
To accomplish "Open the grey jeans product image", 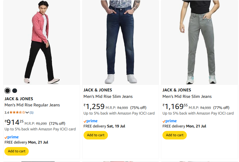I will click(199, 42).
